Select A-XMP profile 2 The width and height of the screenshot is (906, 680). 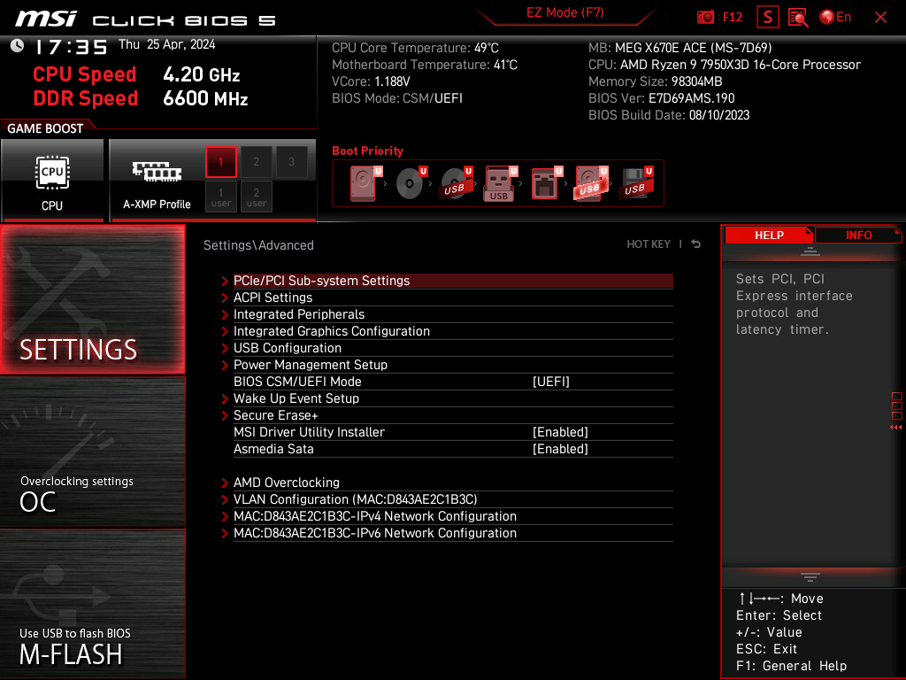tap(256, 162)
